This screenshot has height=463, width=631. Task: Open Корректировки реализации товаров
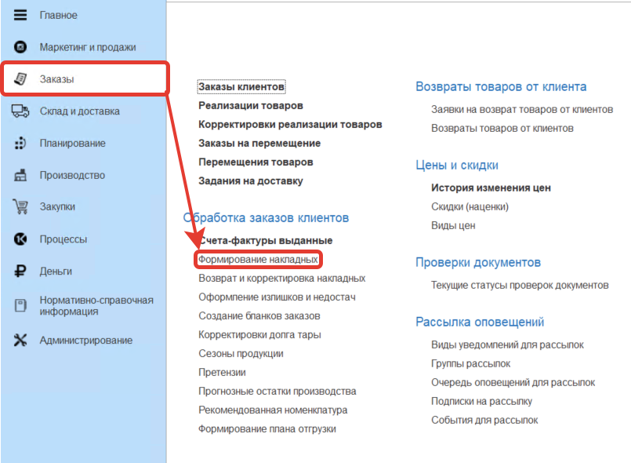pos(290,125)
